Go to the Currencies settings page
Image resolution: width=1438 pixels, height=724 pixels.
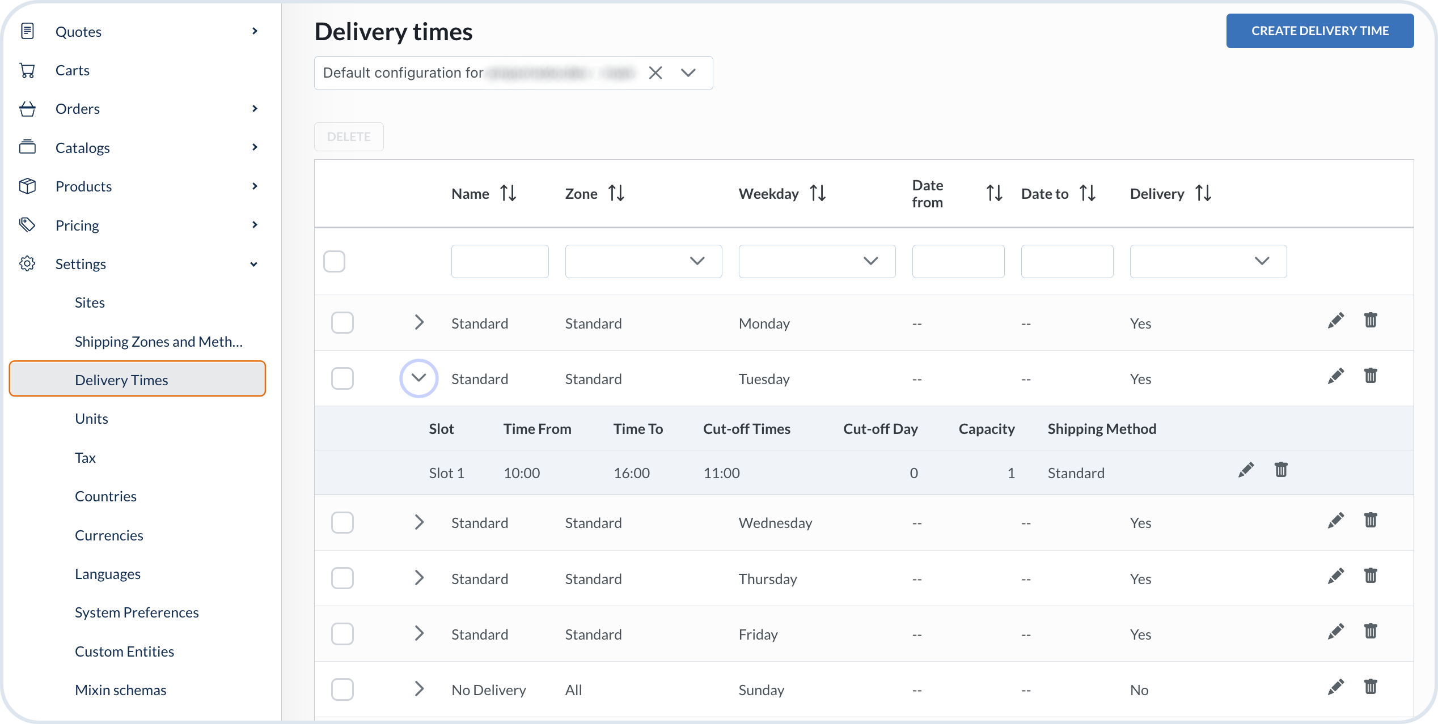(109, 535)
